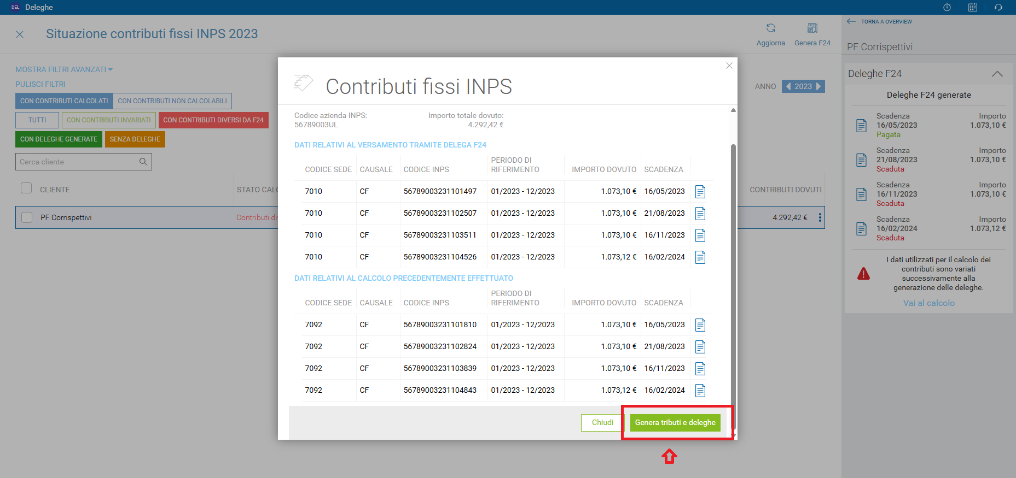Open document icon for row 56789003231103511
1016x478 pixels.
click(700, 235)
